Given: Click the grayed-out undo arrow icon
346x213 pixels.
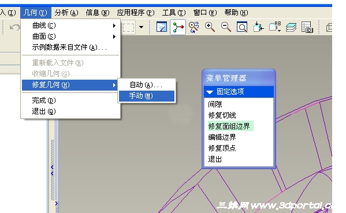Looking at the screenshot, I should [x=14, y=27].
